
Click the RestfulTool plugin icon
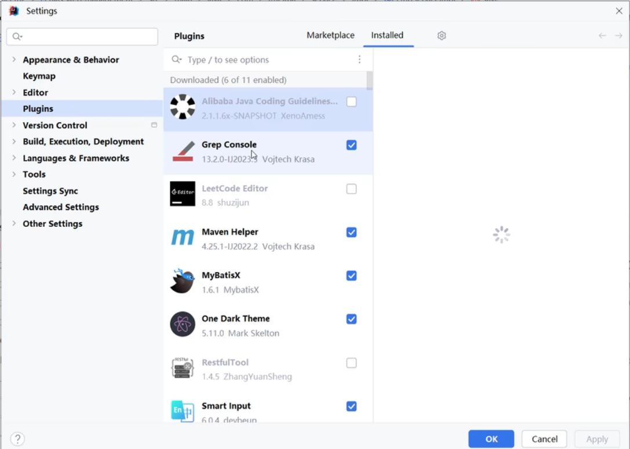183,368
